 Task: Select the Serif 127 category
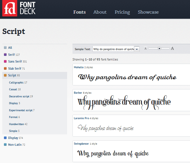tap(14, 54)
